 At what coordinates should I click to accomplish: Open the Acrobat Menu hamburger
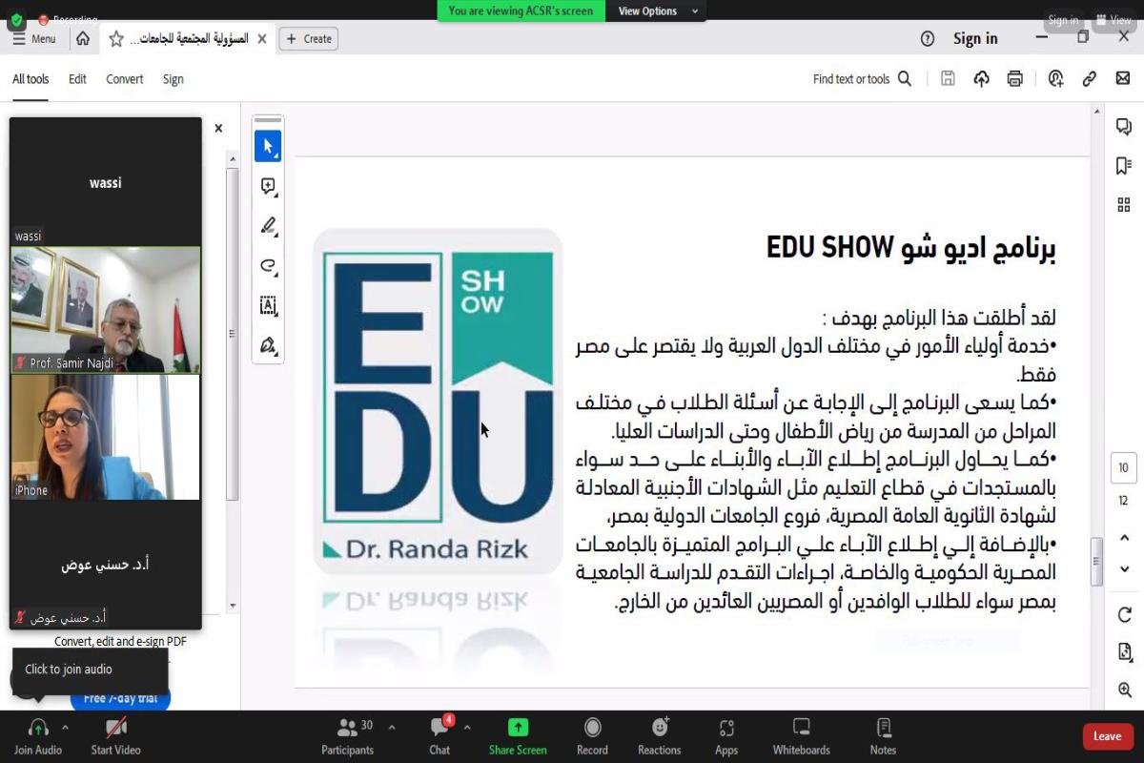point(34,39)
